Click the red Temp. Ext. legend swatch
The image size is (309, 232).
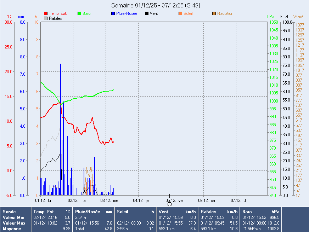(x=46, y=13)
